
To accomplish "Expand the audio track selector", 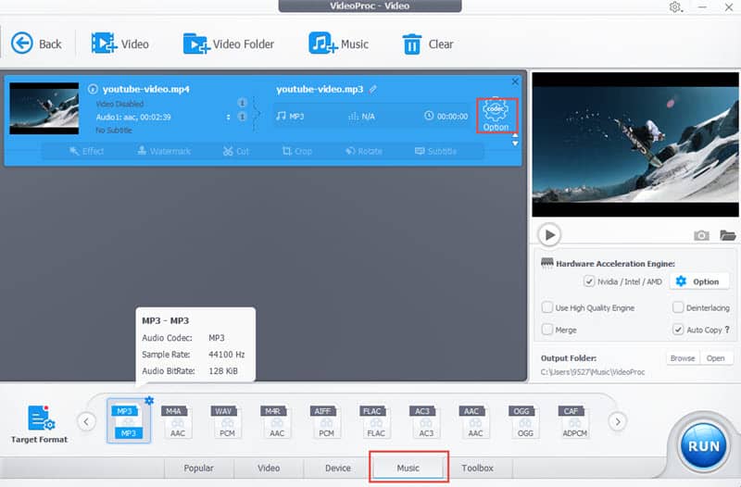I will (x=229, y=117).
